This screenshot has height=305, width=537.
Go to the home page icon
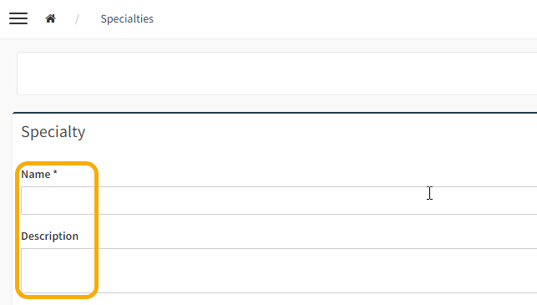[x=51, y=18]
